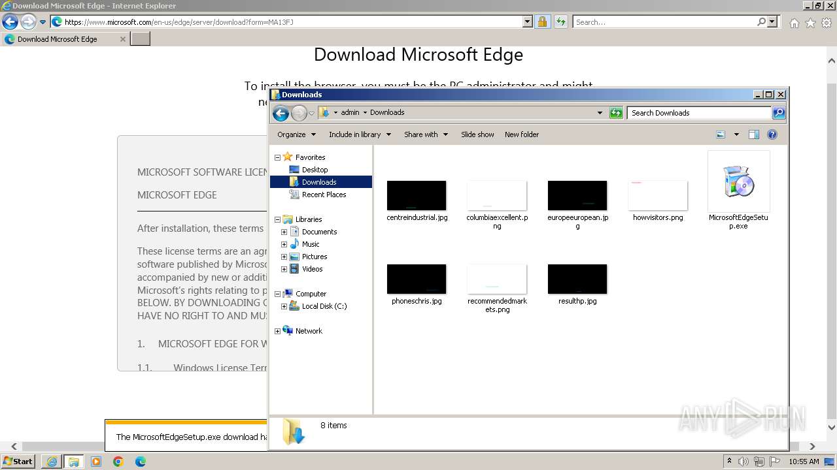The width and height of the screenshot is (837, 470).
Task: Open the security report lock icon
Action: coord(542,22)
